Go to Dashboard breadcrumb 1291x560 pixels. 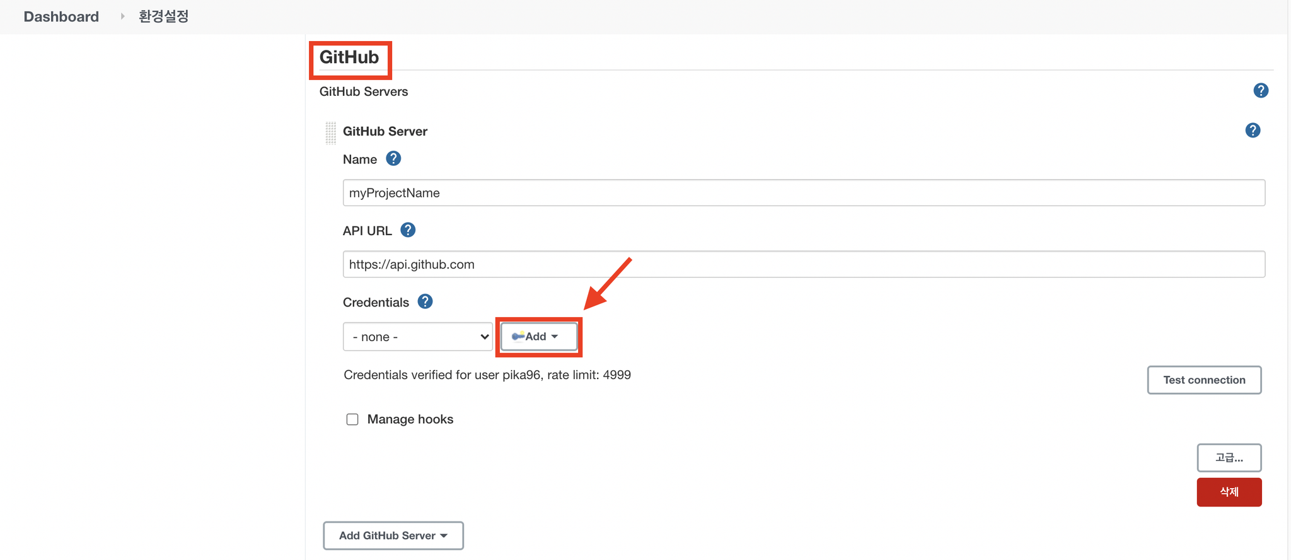[x=61, y=16]
